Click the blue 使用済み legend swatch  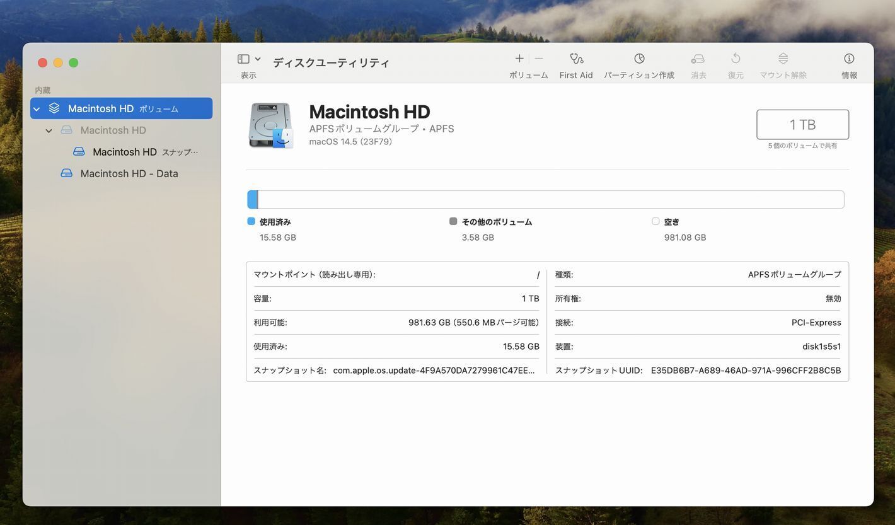tap(251, 221)
